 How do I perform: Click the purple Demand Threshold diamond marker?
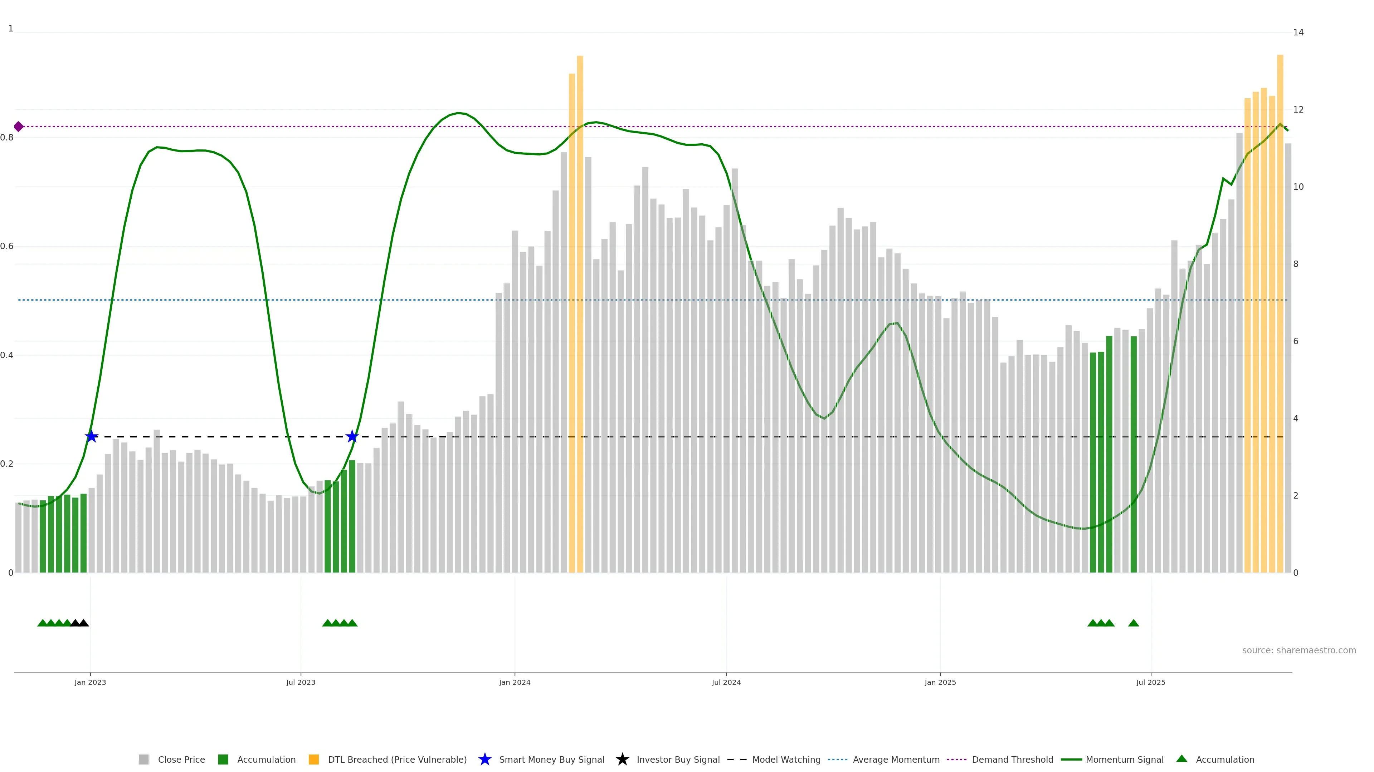pyautogui.click(x=19, y=126)
